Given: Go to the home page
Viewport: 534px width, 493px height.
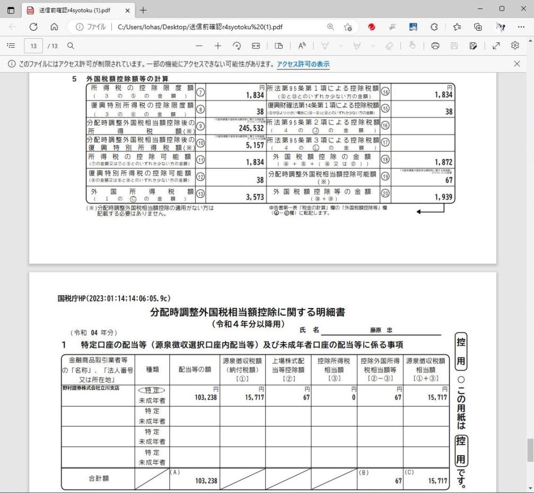Looking at the screenshot, I should [x=54, y=27].
